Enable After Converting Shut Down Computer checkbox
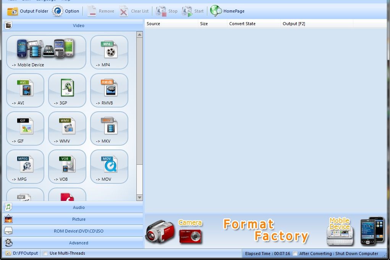The height and width of the screenshot is (260, 390). [x=295, y=254]
